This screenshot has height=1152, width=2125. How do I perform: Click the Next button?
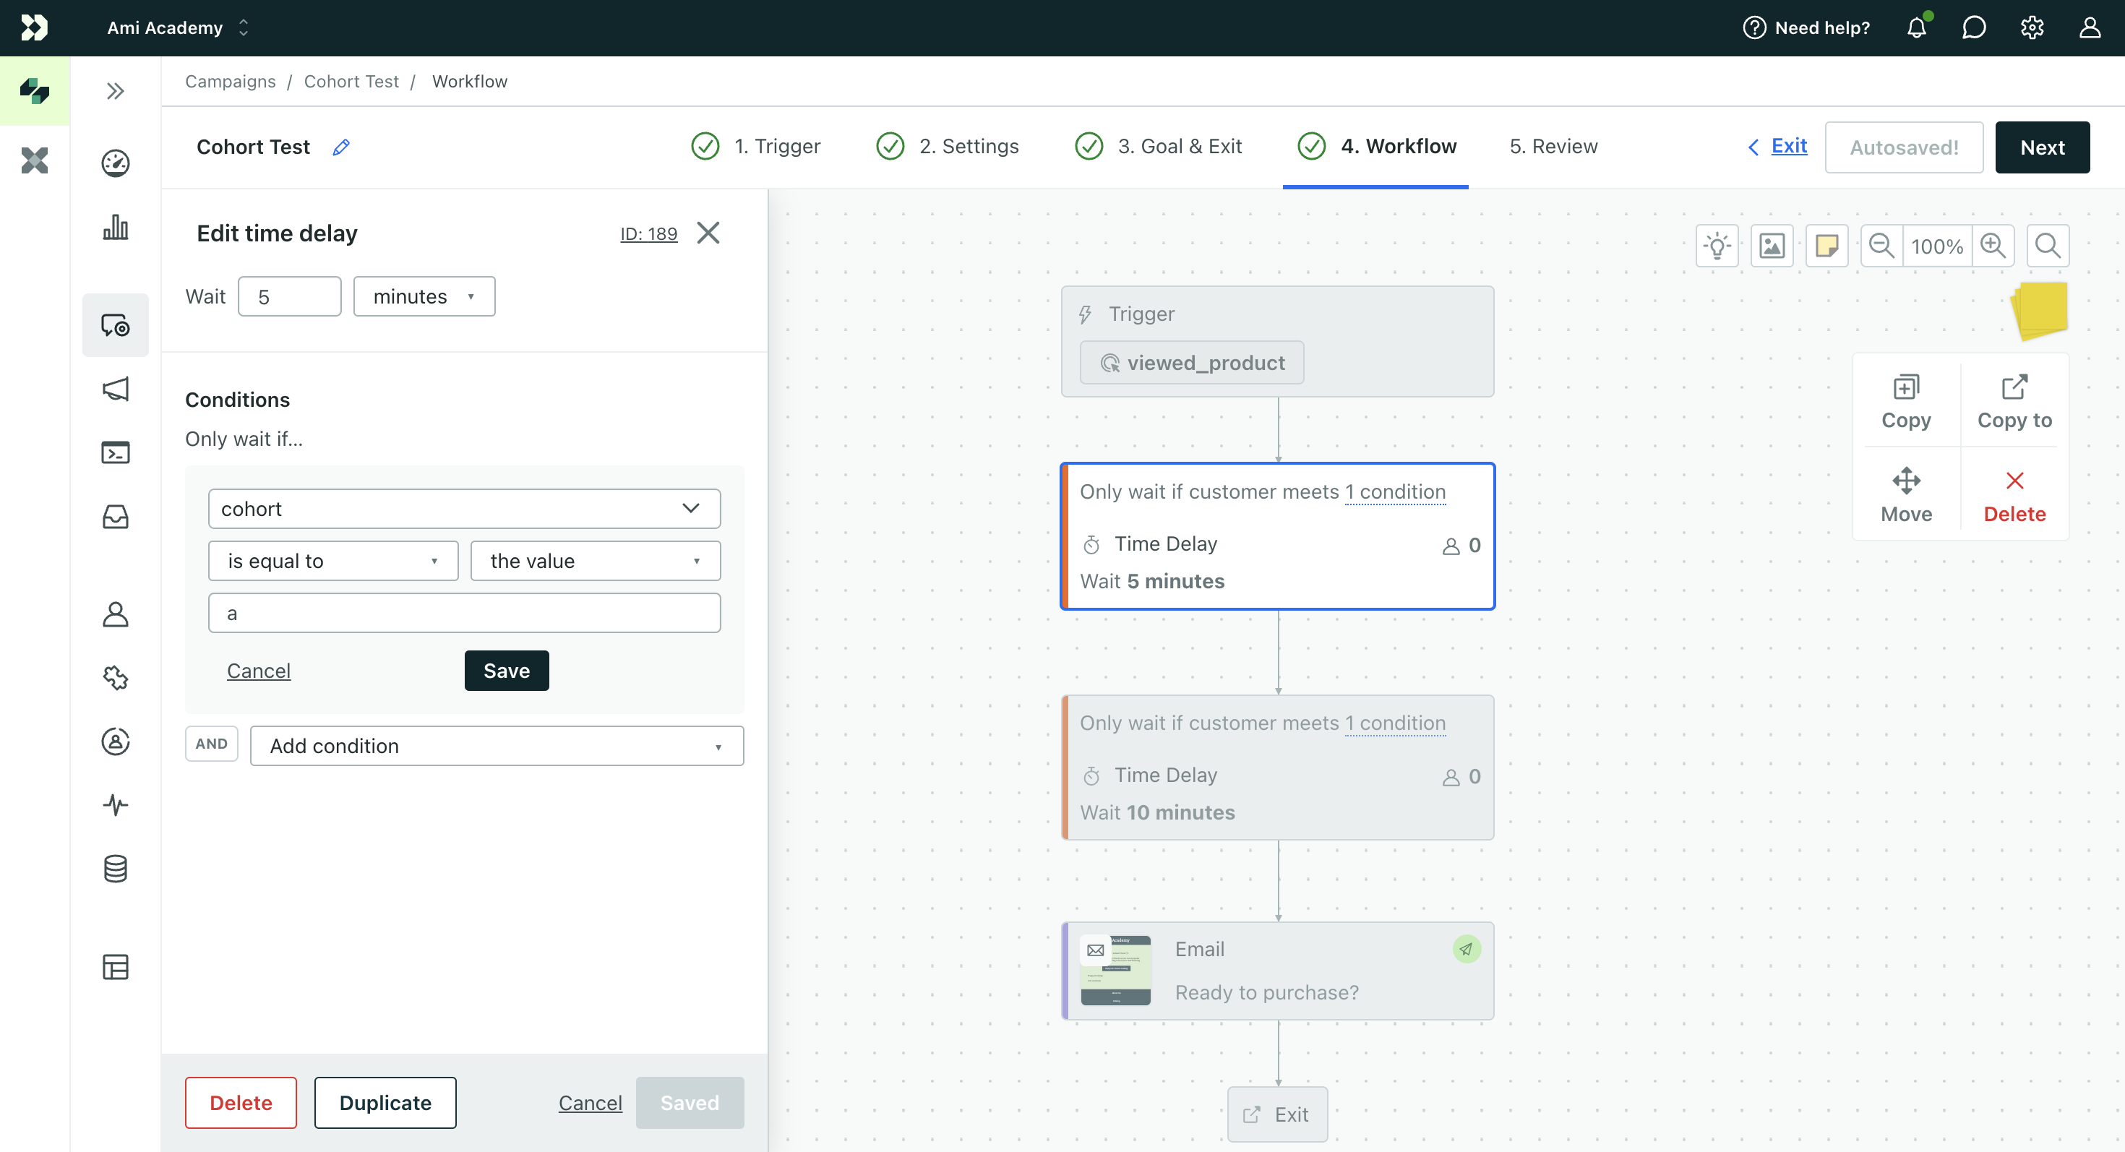(x=2042, y=147)
